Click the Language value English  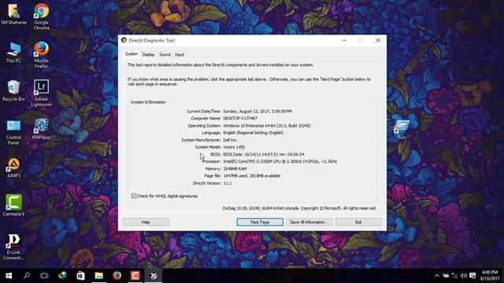click(254, 133)
